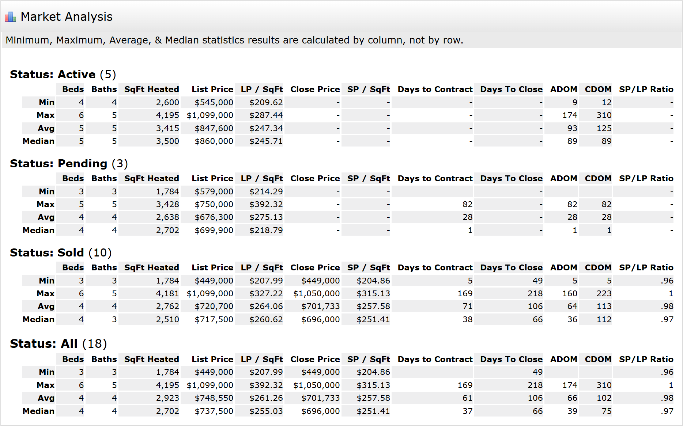This screenshot has width=683, height=426.
Task: Click Close Price header in Sold table
Action: (x=315, y=267)
